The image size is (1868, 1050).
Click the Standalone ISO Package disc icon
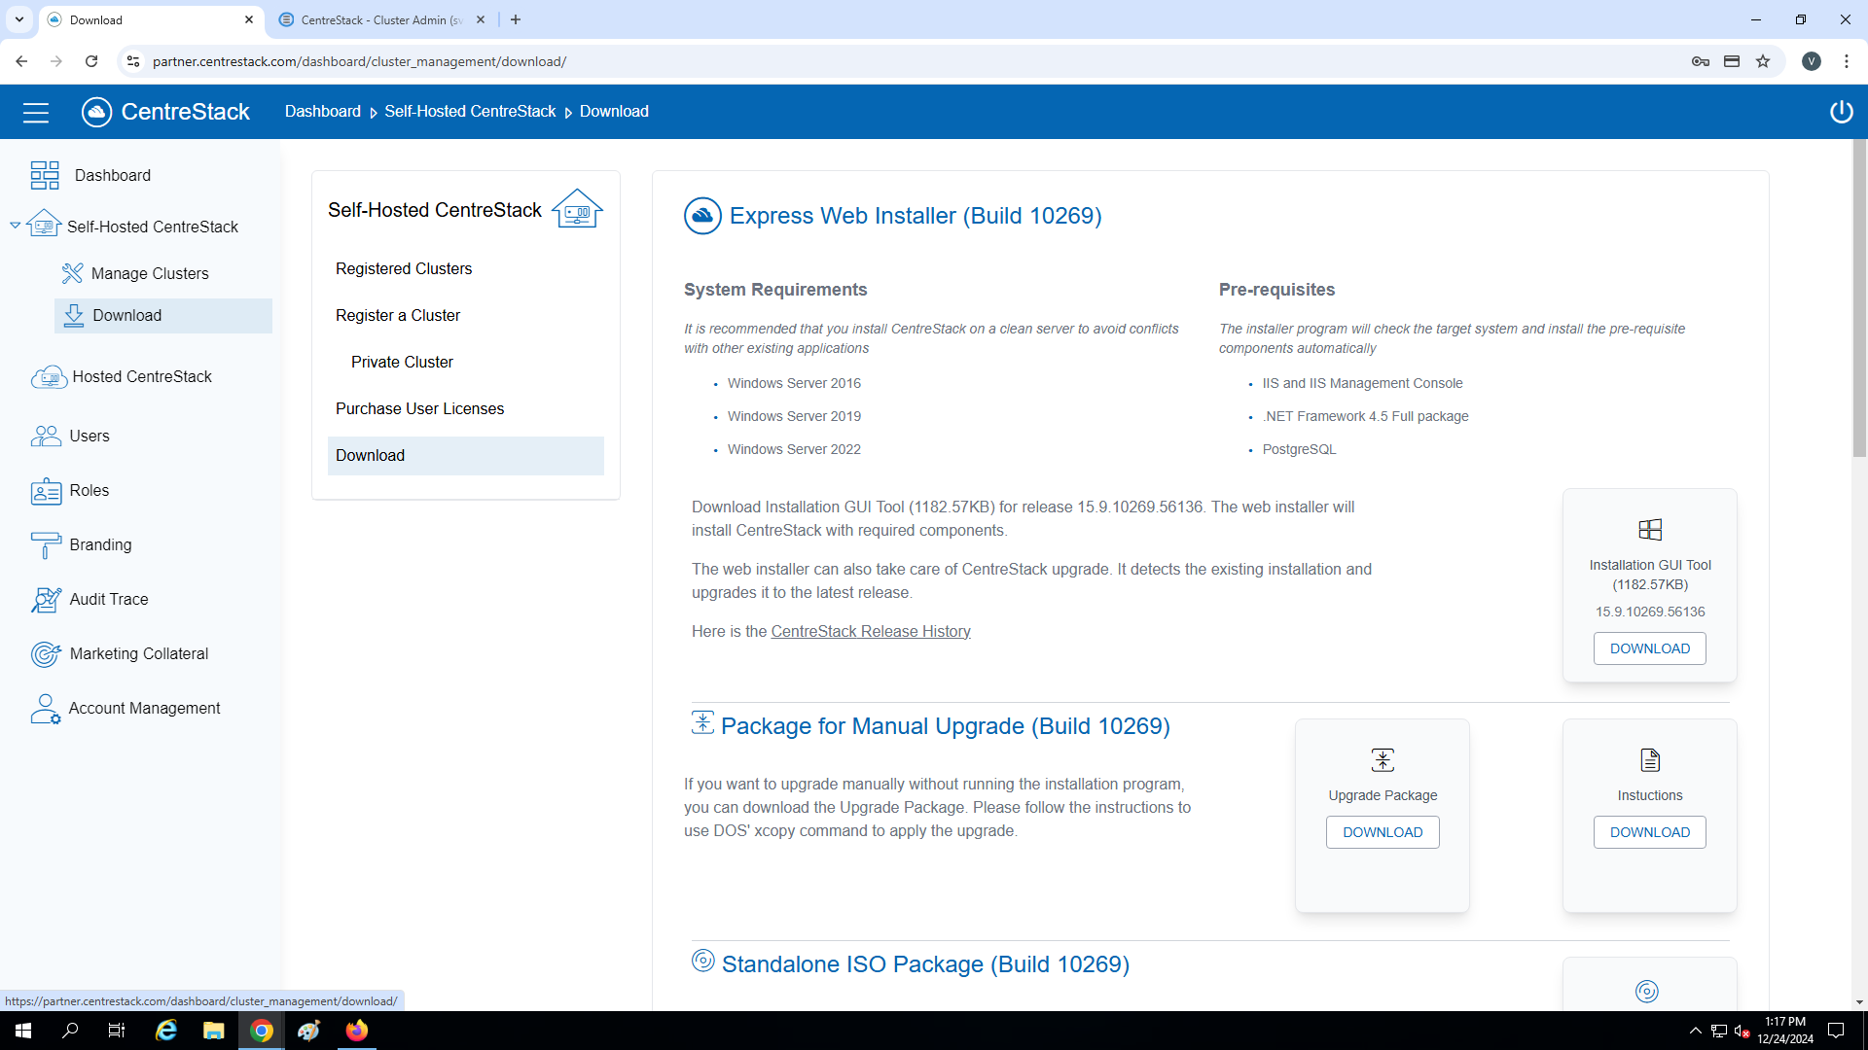point(702,962)
